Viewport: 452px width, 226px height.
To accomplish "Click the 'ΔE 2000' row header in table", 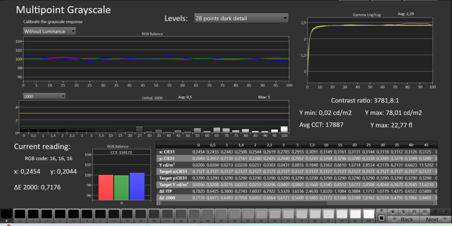I will 168,198.
